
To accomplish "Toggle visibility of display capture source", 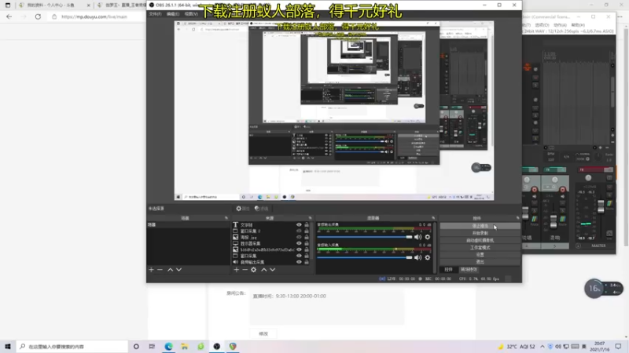I will (x=299, y=243).
